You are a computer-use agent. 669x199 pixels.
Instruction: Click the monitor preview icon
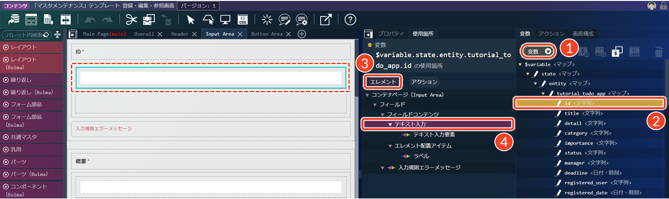point(225,19)
